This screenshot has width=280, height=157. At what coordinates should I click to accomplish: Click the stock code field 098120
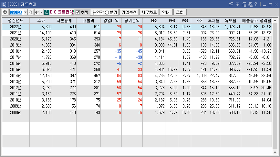click(x=16, y=12)
